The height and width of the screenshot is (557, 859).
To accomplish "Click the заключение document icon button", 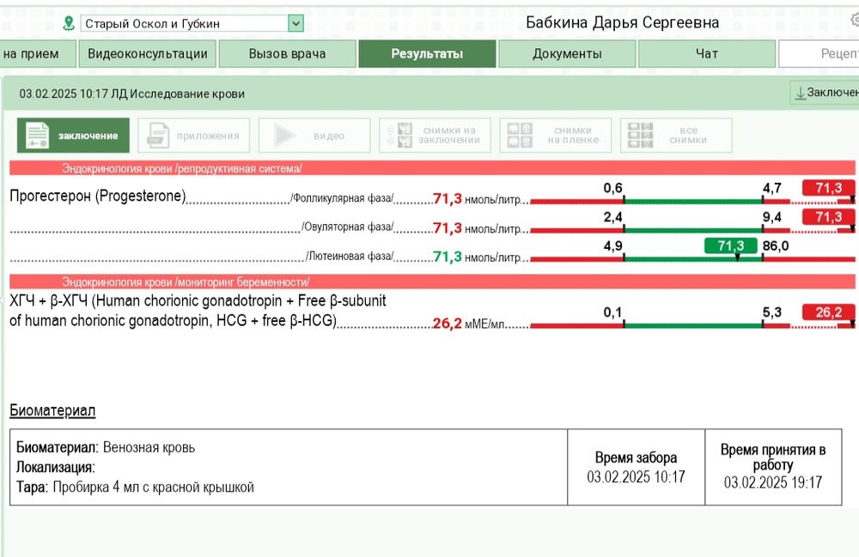I will (x=73, y=136).
